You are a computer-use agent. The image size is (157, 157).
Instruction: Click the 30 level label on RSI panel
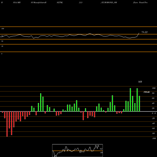tap(2, 46)
